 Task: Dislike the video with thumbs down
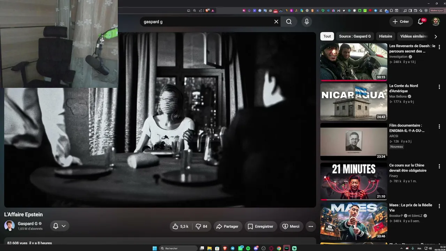(x=201, y=226)
